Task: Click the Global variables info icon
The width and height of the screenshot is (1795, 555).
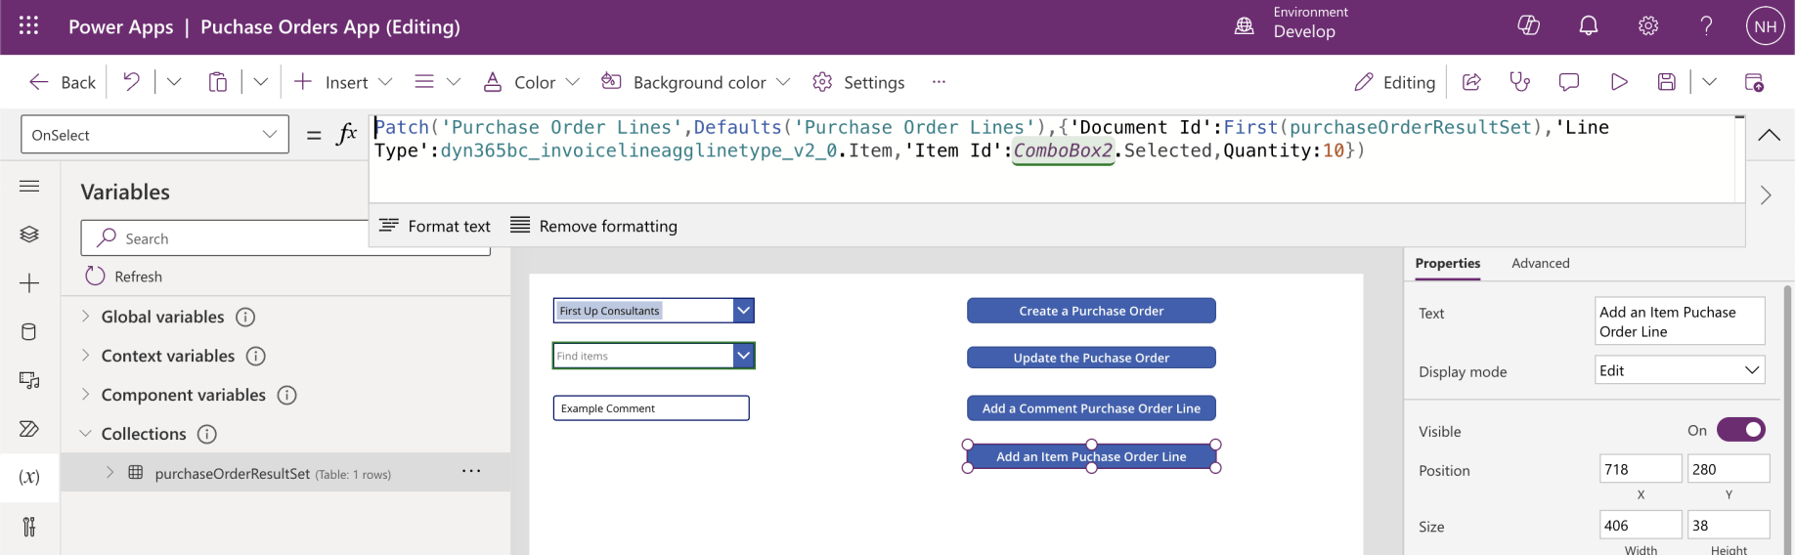Action: 245,317
